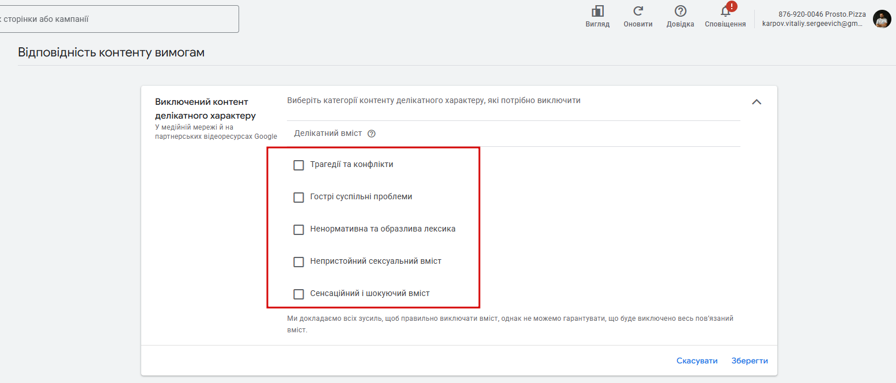
Task: Collapse the excluded sensitive content section
Action: 757,102
